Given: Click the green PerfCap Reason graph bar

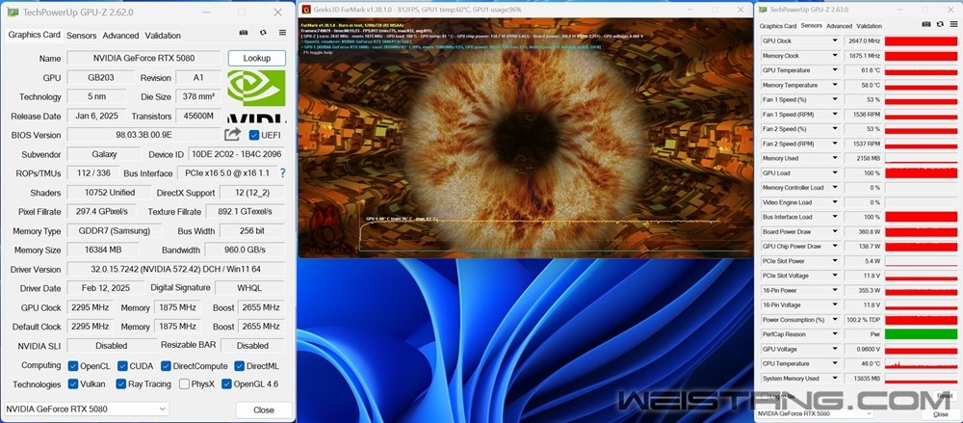Looking at the screenshot, I should (x=921, y=334).
